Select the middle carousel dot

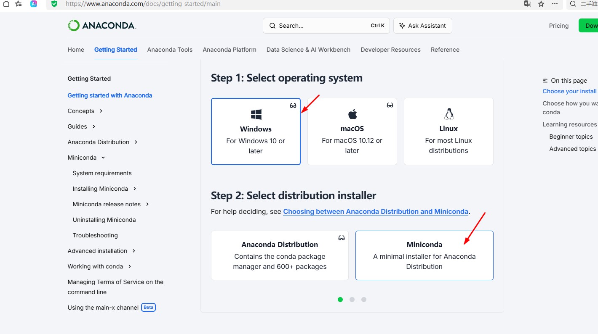[352, 300]
